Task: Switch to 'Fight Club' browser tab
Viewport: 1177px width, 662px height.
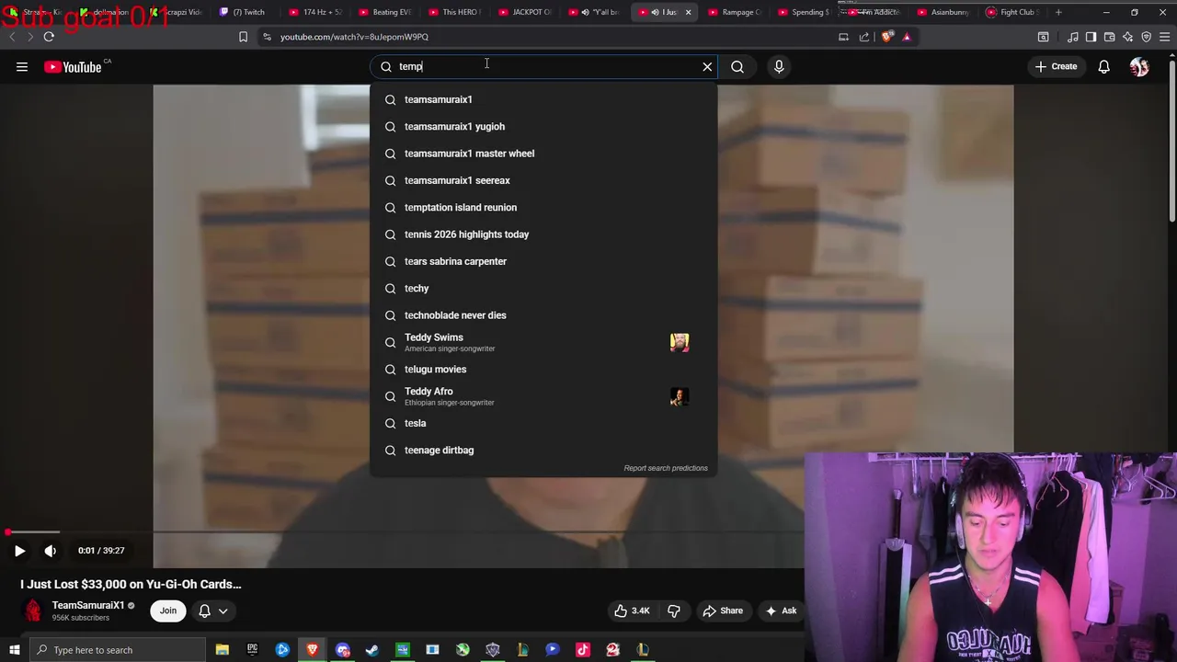Action: (1011, 12)
